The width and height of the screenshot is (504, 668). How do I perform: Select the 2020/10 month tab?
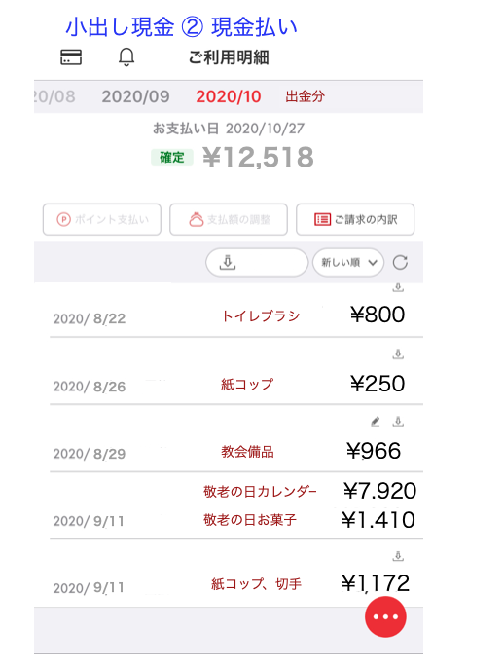228,96
